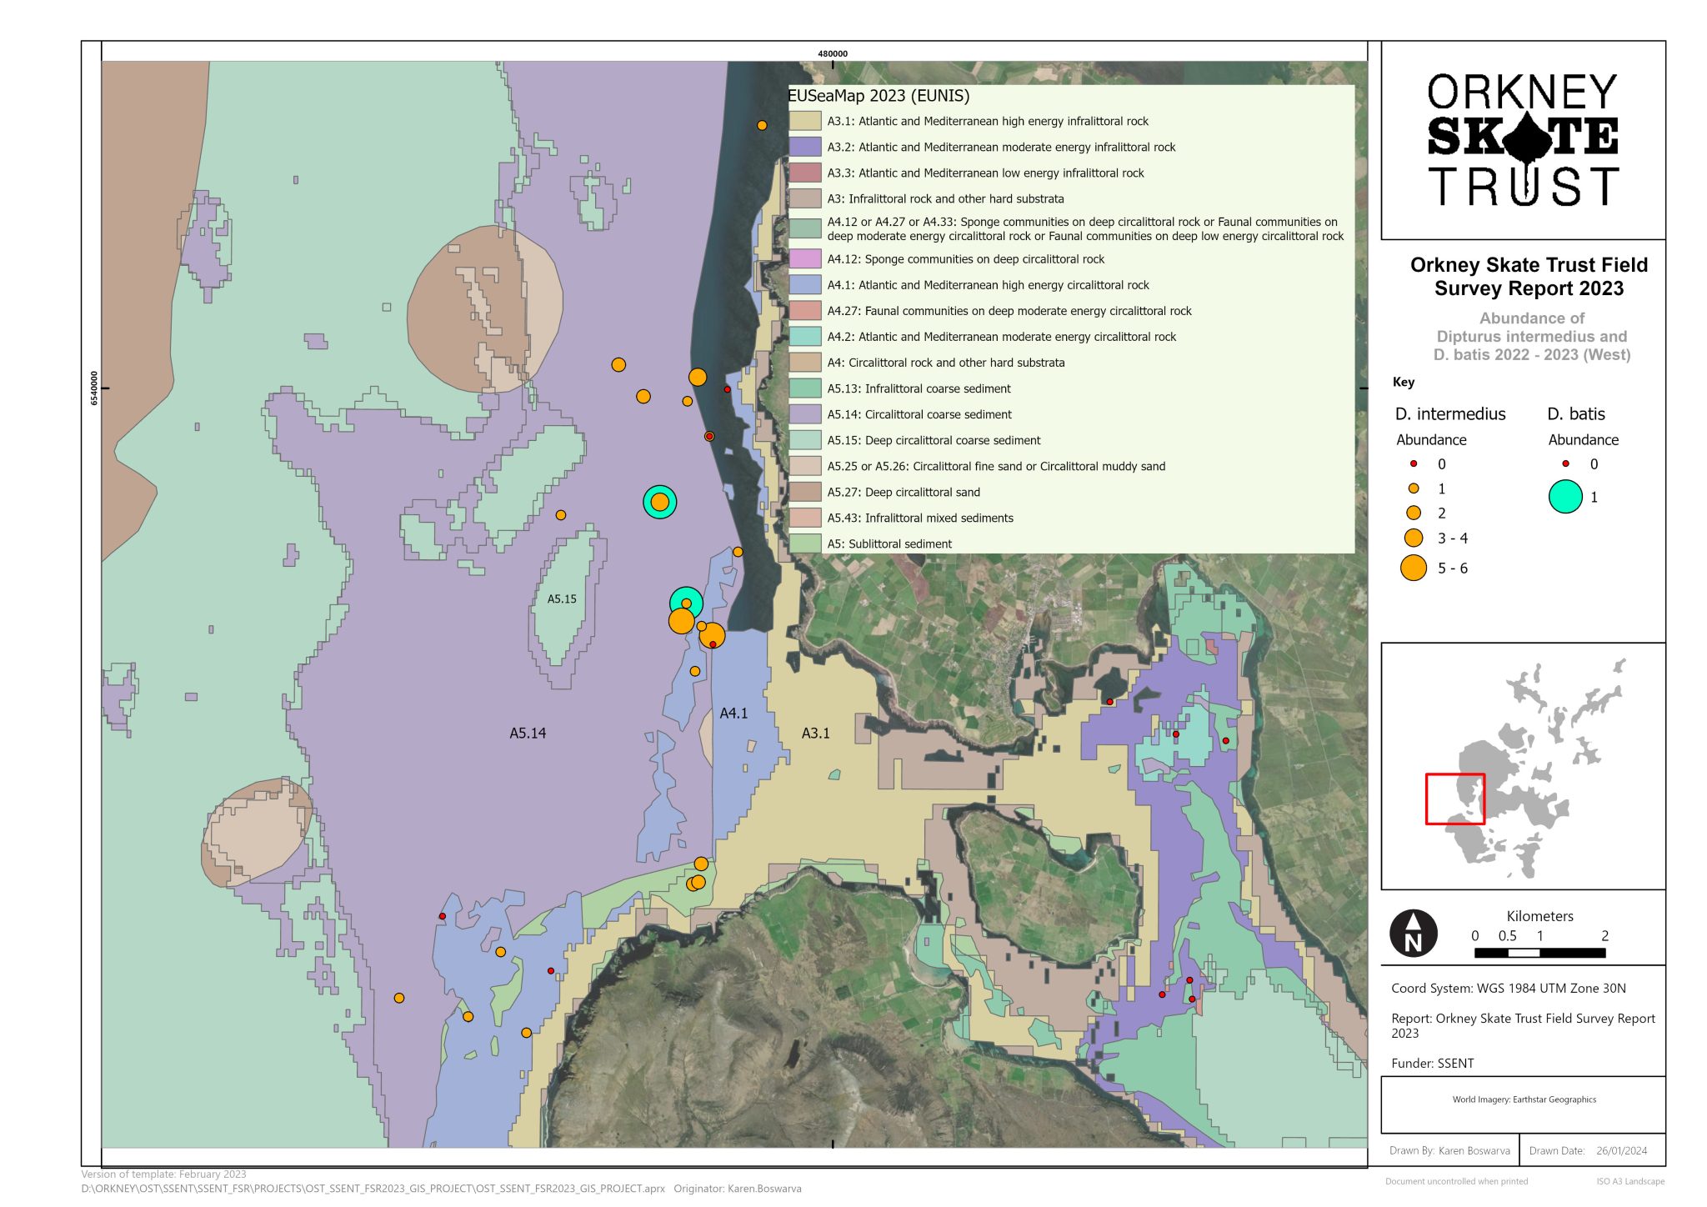Click the abundance 2 orange circle in the key

click(1412, 514)
